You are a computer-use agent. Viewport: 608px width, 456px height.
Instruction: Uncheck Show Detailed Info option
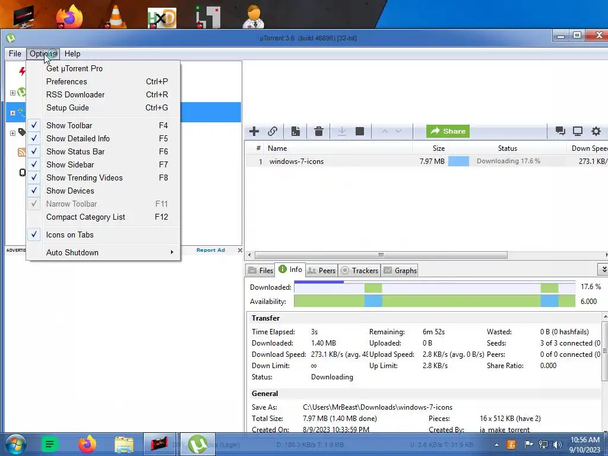103,138
